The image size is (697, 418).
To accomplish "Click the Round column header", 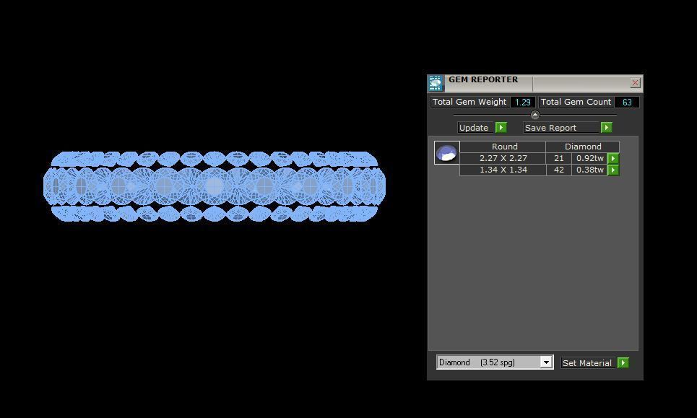I will click(503, 147).
